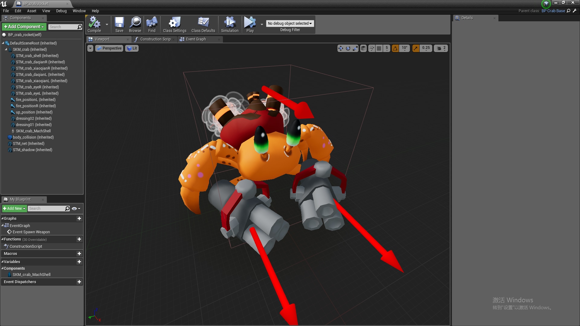
Task: Open the debug object selection dropdown
Action: 290,23
